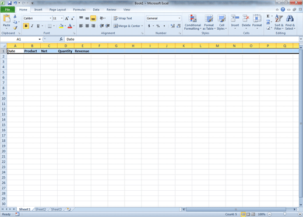Open Cell Styles gallery
The image size is (303, 217).
pos(221,22)
